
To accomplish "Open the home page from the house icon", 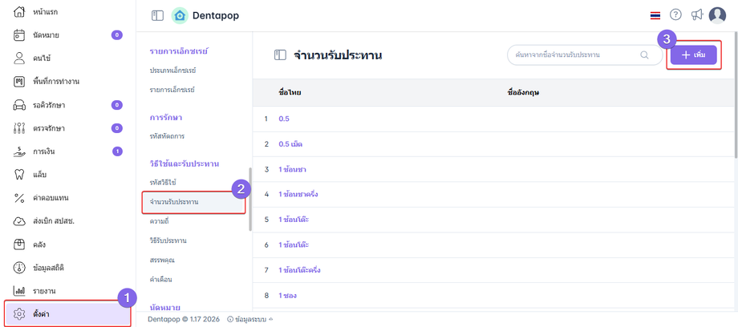I will (x=20, y=12).
